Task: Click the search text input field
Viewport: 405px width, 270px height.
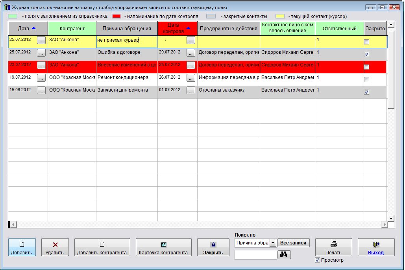Action: pyautogui.click(x=255, y=255)
